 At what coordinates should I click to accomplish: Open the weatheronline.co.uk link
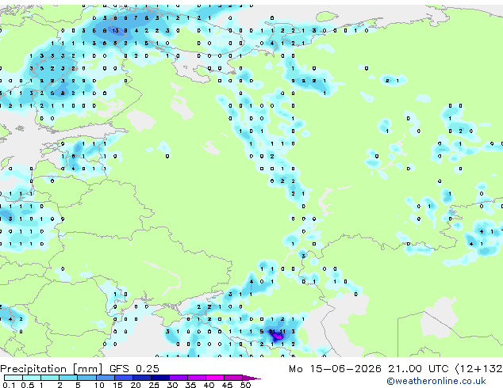point(436,381)
